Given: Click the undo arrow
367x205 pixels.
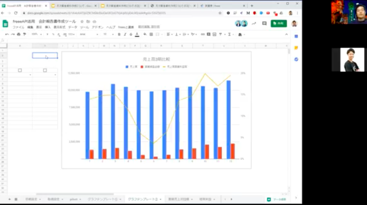Looking at the screenshot, I should pyautogui.click(x=7, y=34).
